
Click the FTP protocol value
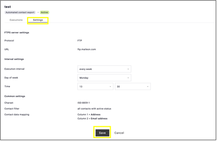tap(80, 41)
